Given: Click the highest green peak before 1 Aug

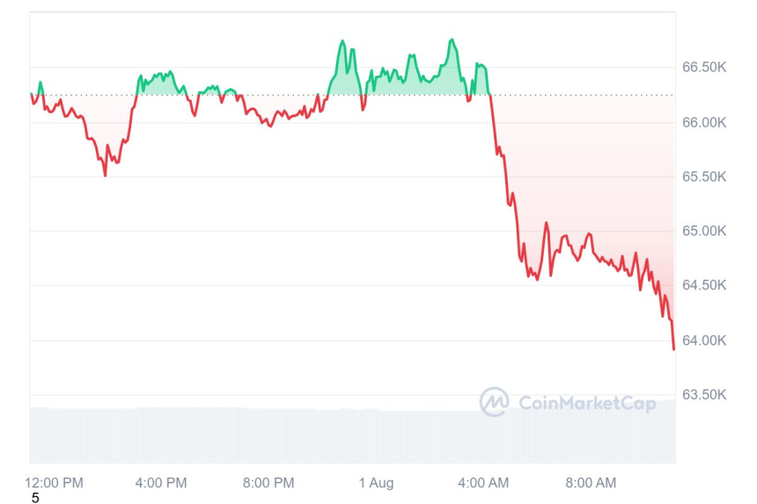Looking at the screenshot, I should pos(342,41).
